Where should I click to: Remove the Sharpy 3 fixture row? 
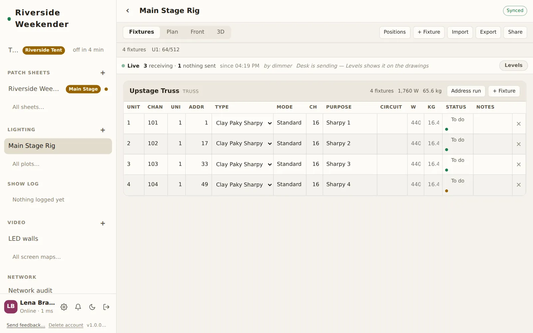(519, 165)
